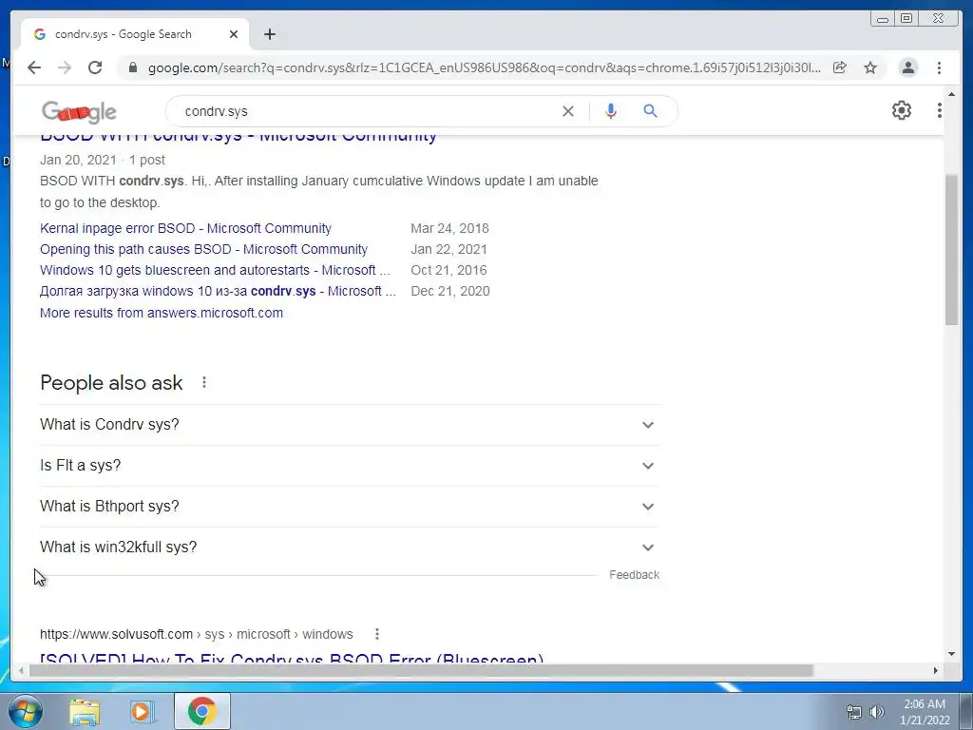The height and width of the screenshot is (730, 973).
Task: Open 'Opening this path causes BSOD' link
Action: [x=203, y=250]
